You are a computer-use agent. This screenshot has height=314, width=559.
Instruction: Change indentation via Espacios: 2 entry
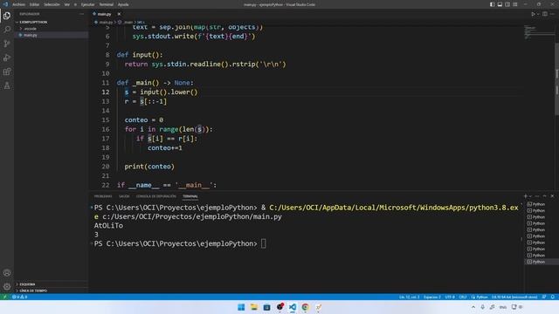[x=431, y=297]
